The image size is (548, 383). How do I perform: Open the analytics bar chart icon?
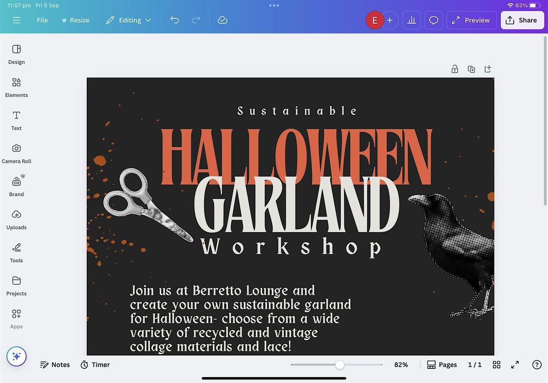(x=411, y=21)
